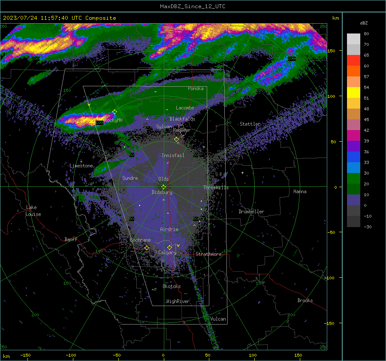The height and width of the screenshot is (361, 386).
Task: Click the 65 value in the dBZ legend
Action: click(x=366, y=55)
